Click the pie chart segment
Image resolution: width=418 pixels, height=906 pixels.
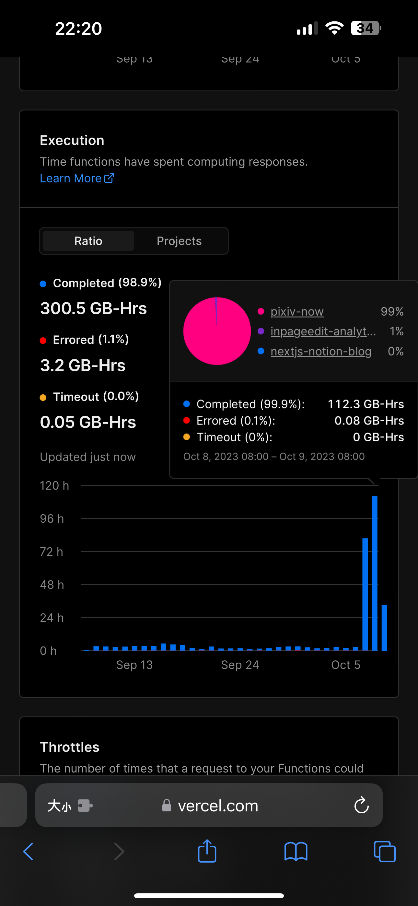click(217, 331)
